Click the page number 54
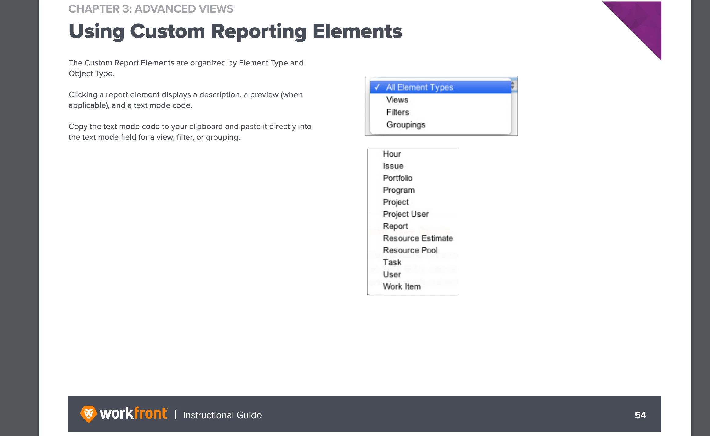Image resolution: width=710 pixels, height=436 pixels. 640,415
